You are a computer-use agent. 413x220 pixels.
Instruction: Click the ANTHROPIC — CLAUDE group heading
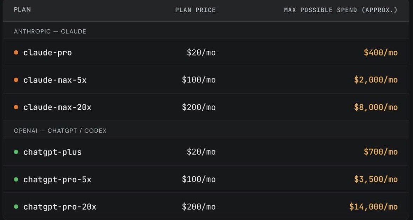point(50,31)
